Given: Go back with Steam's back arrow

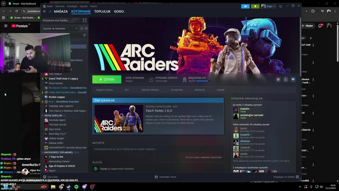Looking at the screenshot, I should coord(44,11).
